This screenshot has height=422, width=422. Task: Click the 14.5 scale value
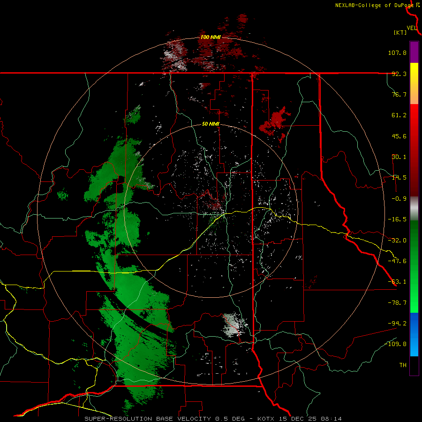click(399, 178)
